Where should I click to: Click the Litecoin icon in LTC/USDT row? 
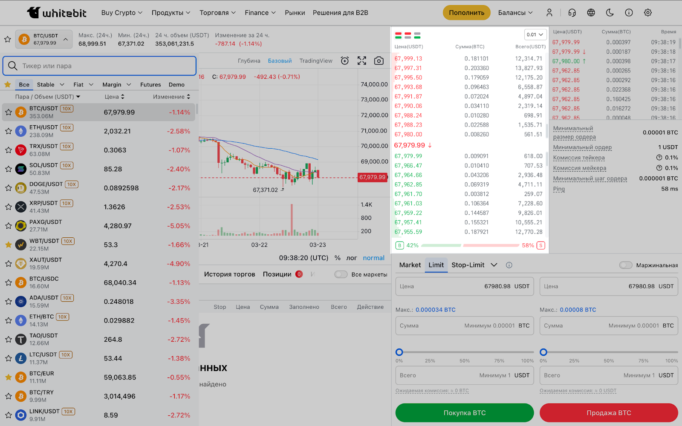[21, 358]
